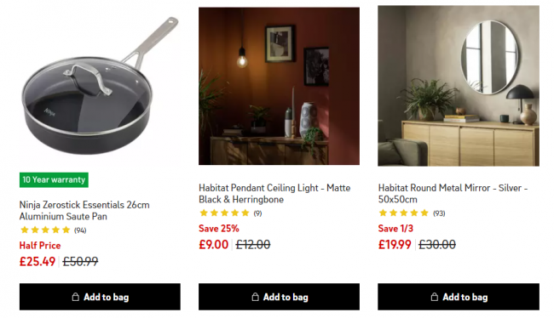Click bag icon on Pendant Light button
The width and height of the screenshot is (554, 318).
click(255, 297)
